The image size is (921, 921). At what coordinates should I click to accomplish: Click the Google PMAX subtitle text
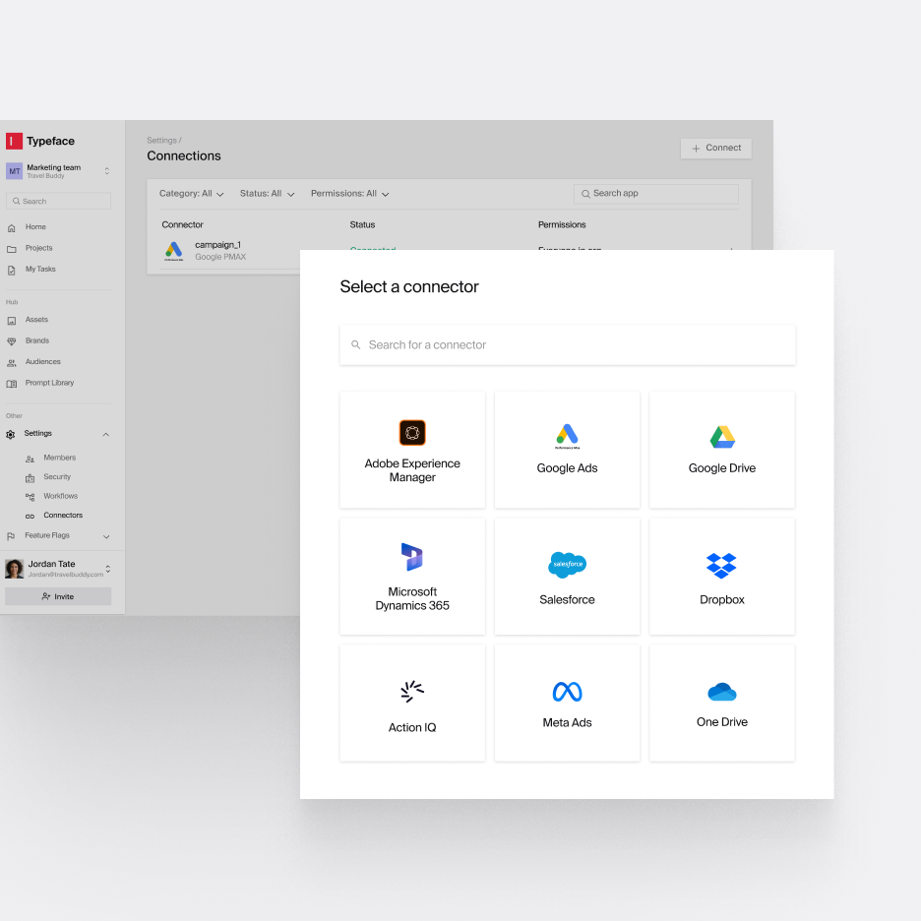(x=220, y=257)
